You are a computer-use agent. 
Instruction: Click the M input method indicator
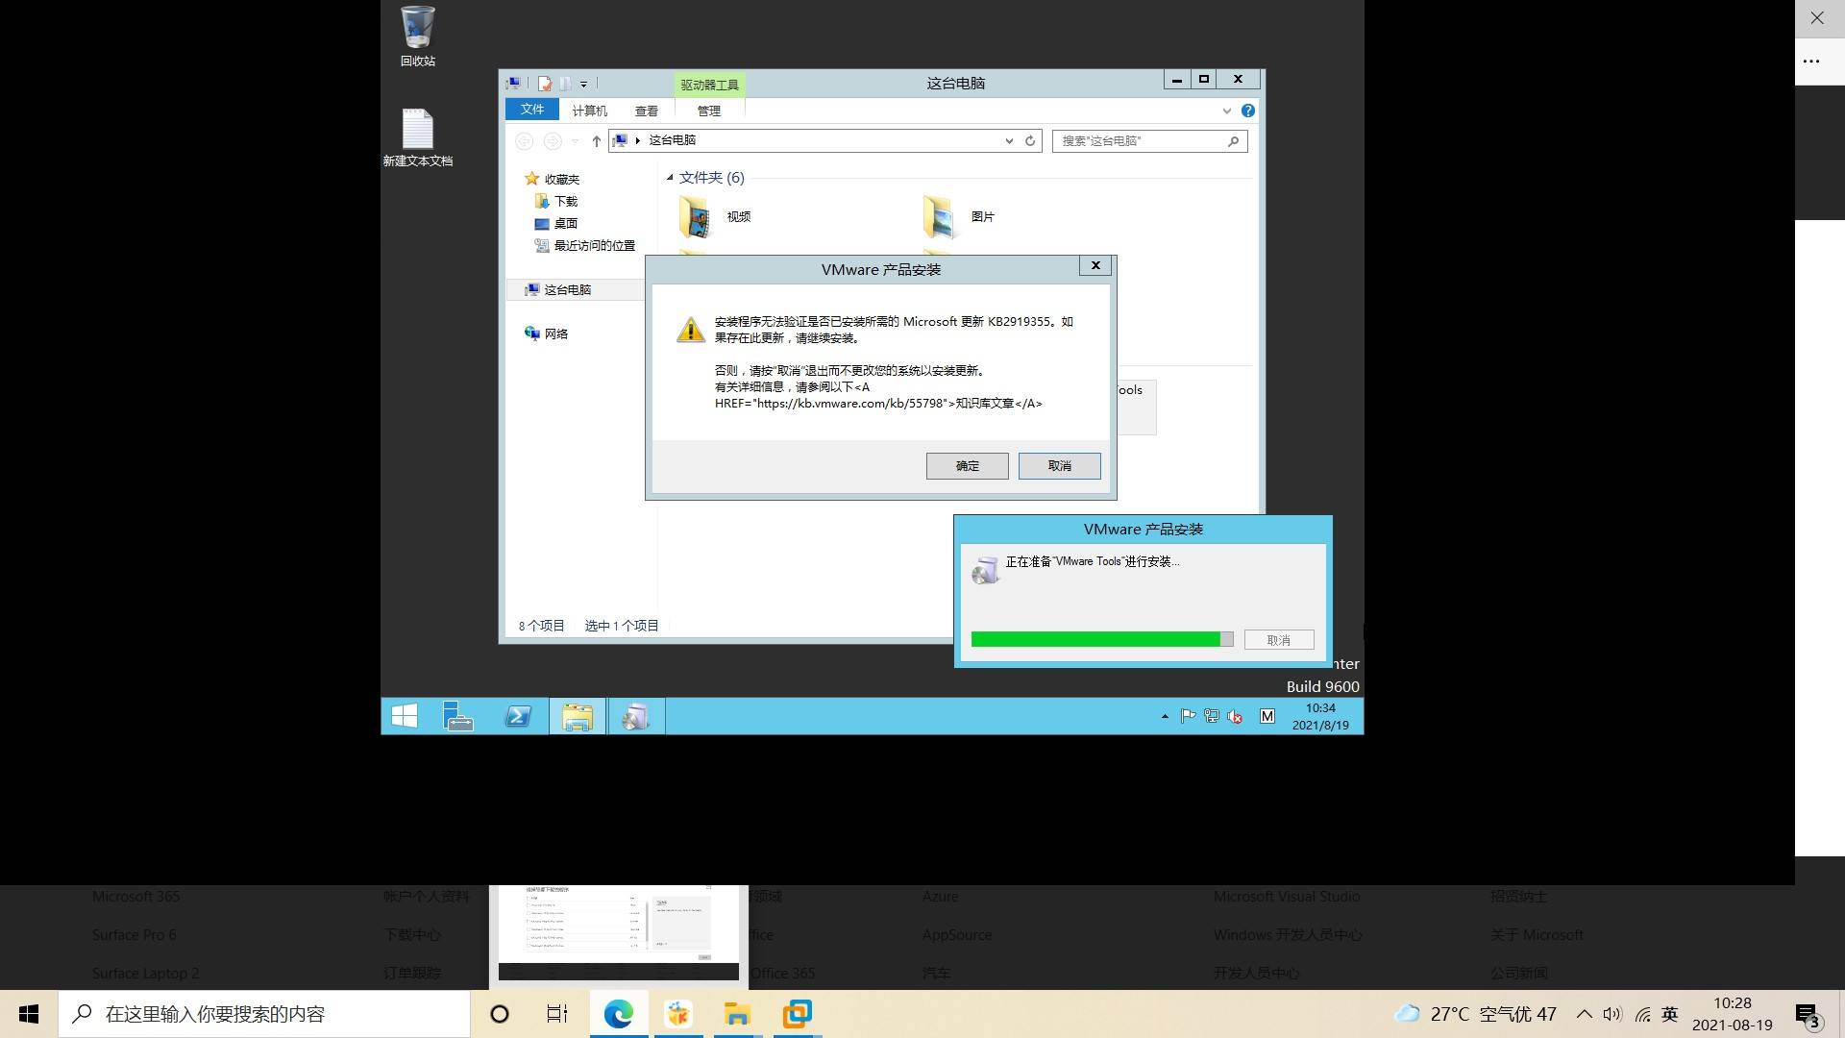coord(1267,716)
